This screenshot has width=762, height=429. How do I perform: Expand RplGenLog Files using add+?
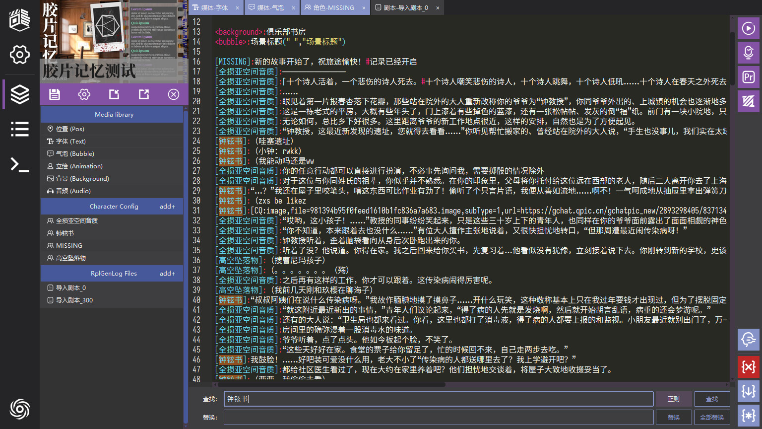167,273
